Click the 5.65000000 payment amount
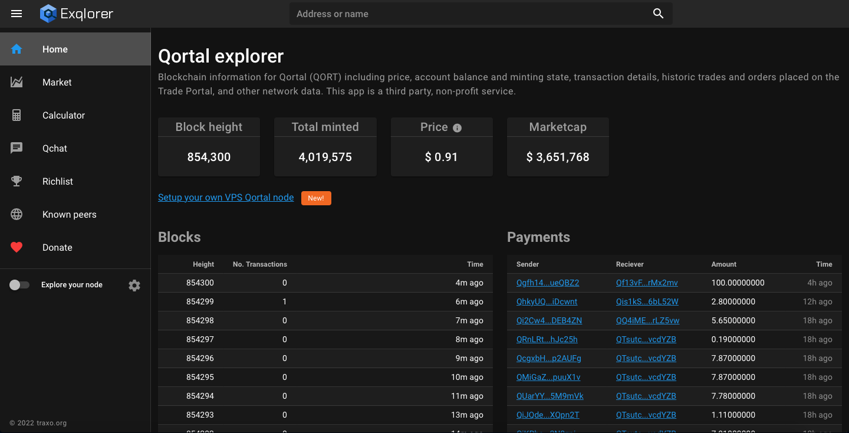 pyautogui.click(x=733, y=320)
